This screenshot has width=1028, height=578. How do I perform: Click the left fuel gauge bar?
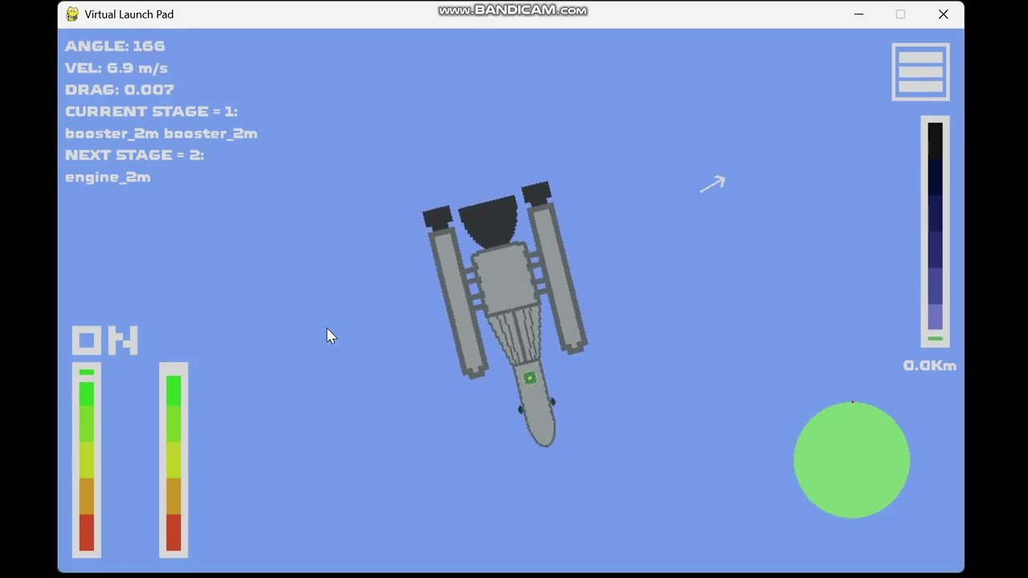pos(87,460)
